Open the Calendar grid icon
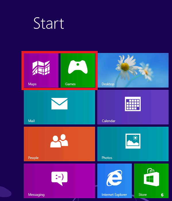The width and height of the screenshot is (172, 201). click(133, 104)
